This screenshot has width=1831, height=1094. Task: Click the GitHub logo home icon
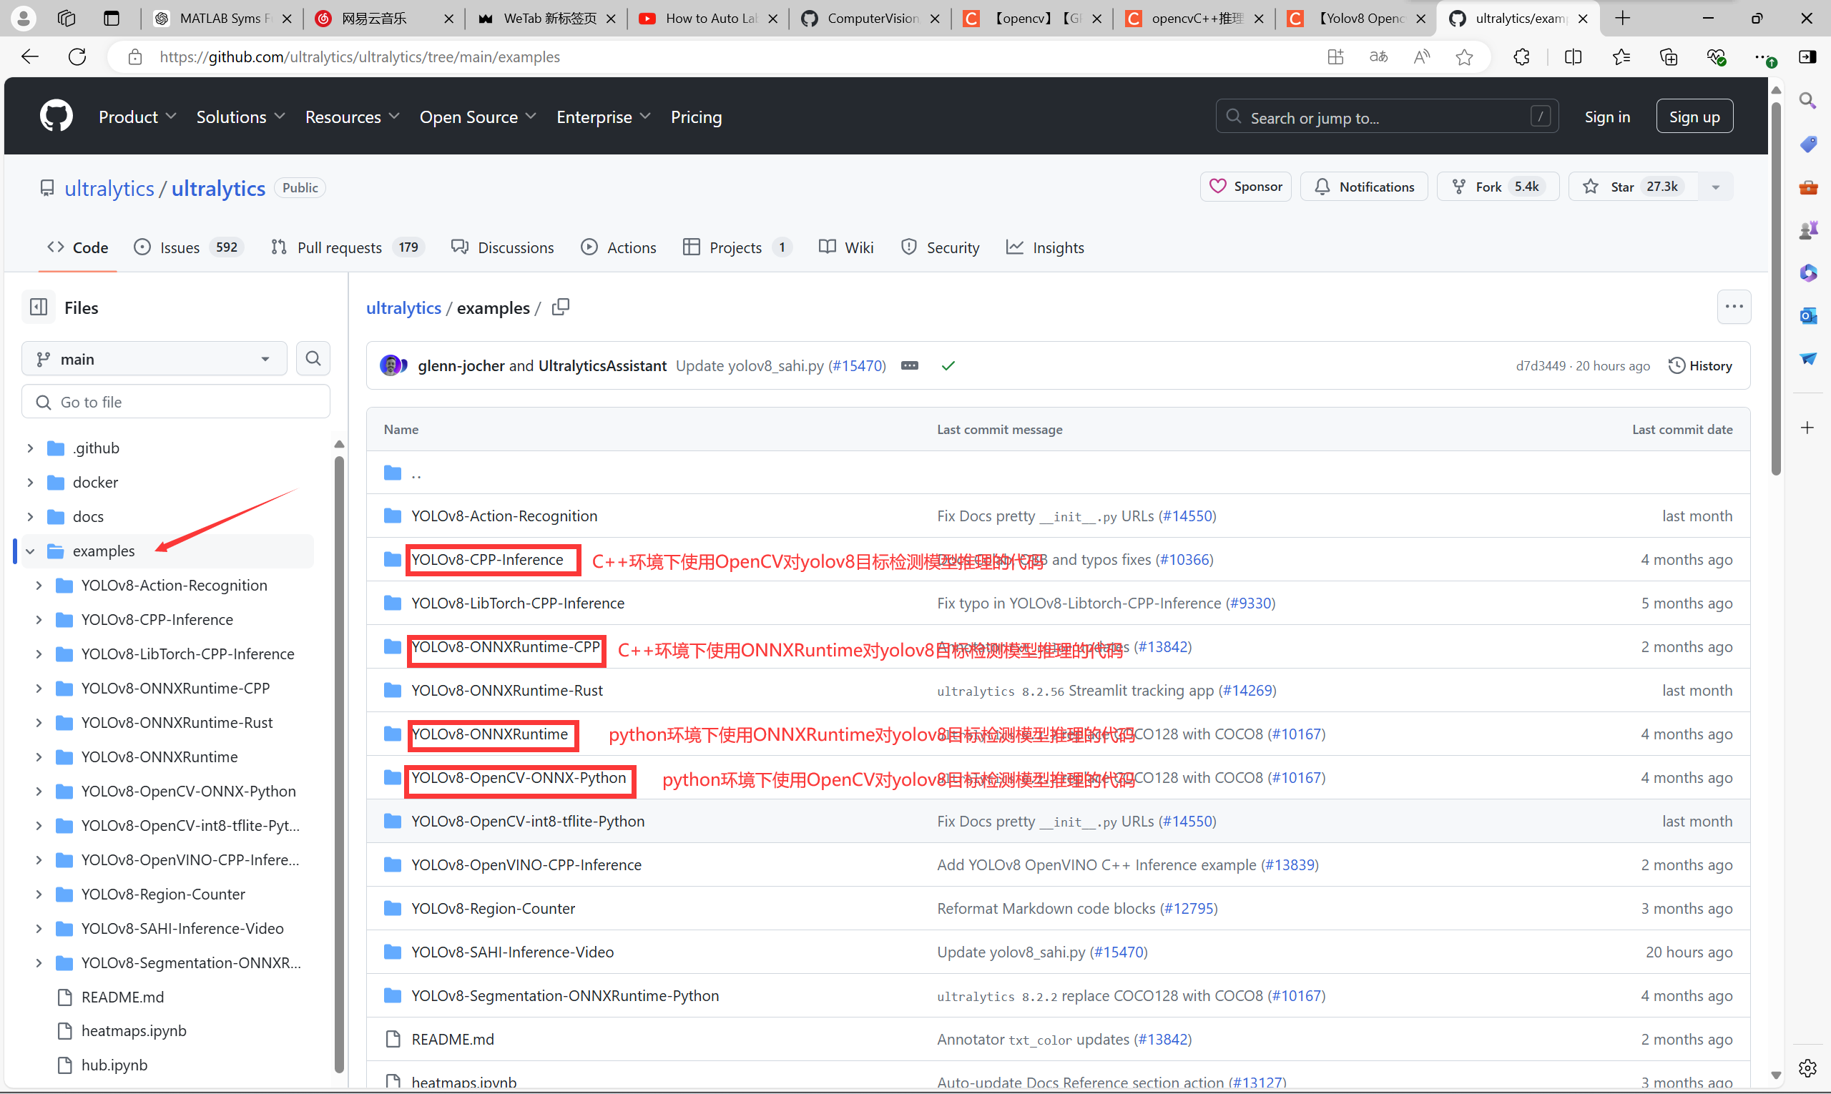(56, 117)
